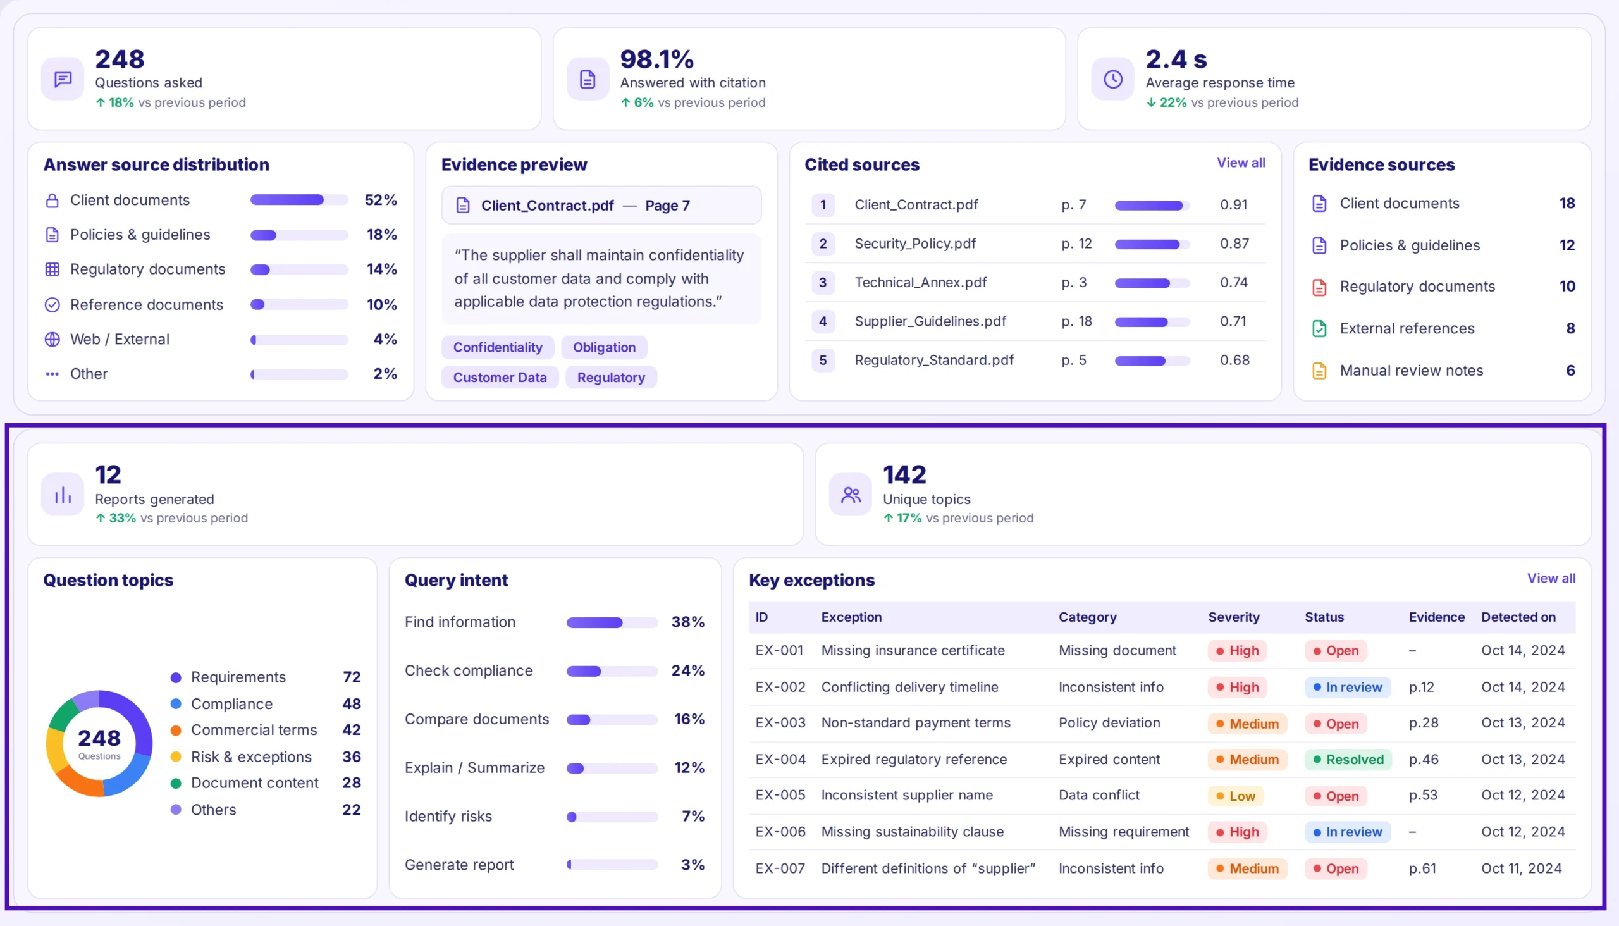
Task: Select the Obligation tag
Action: (604, 347)
